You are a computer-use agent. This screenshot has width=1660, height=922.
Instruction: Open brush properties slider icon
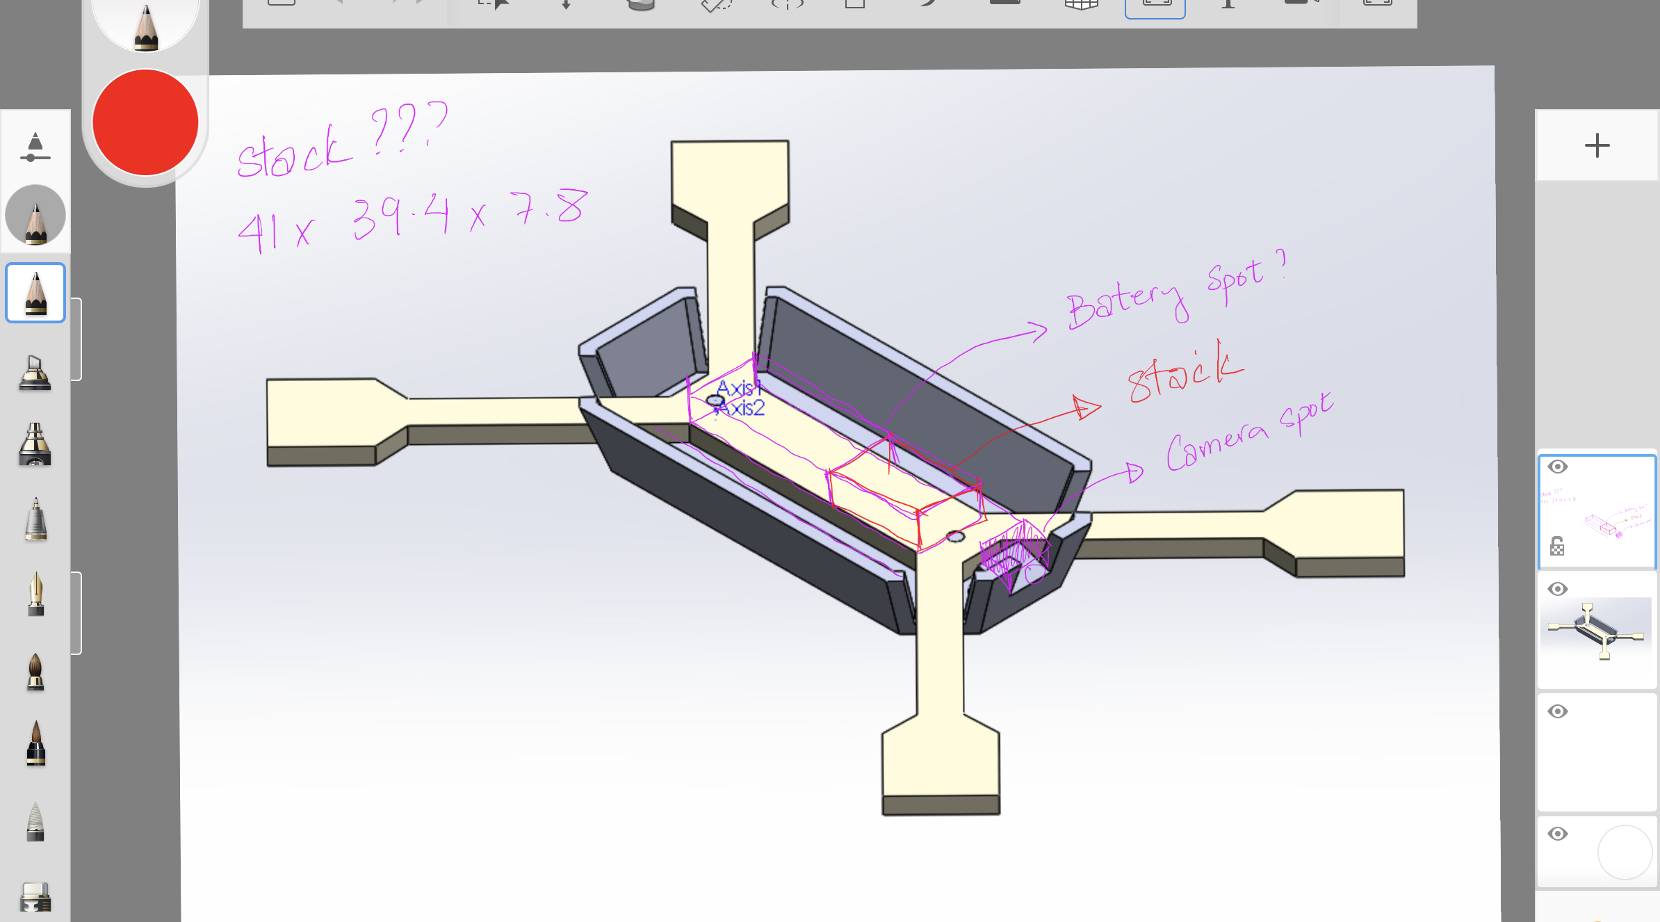click(x=35, y=147)
